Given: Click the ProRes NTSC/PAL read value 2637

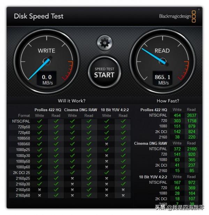Looking at the screenshot, I should point(192,115).
